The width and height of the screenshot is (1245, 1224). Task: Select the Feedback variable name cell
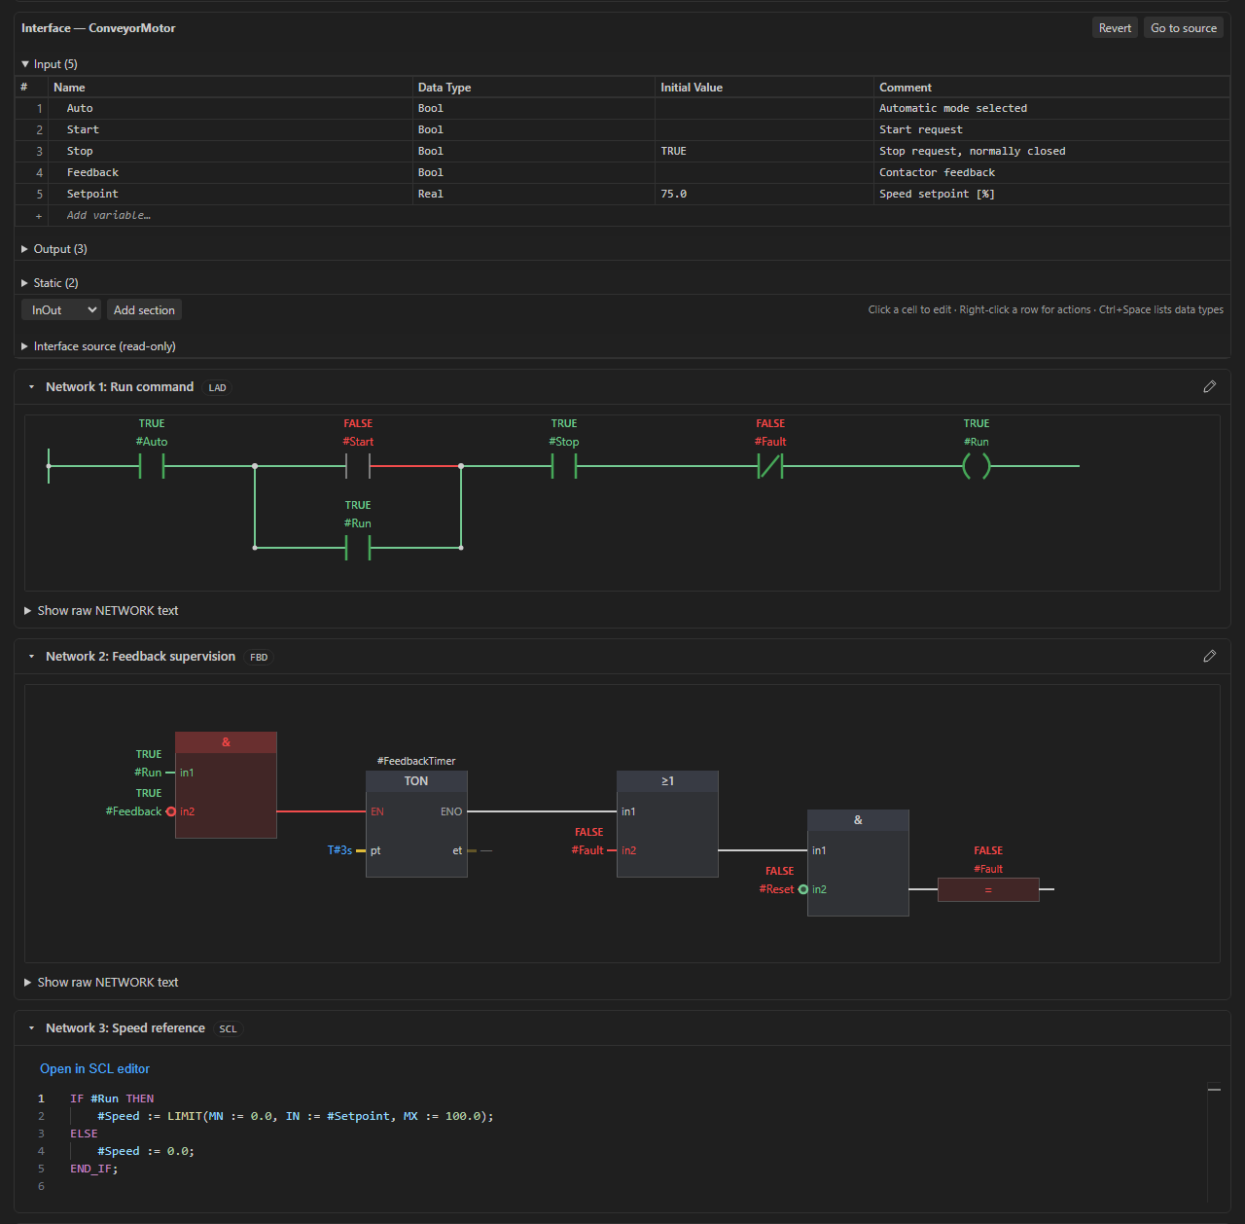pos(231,173)
